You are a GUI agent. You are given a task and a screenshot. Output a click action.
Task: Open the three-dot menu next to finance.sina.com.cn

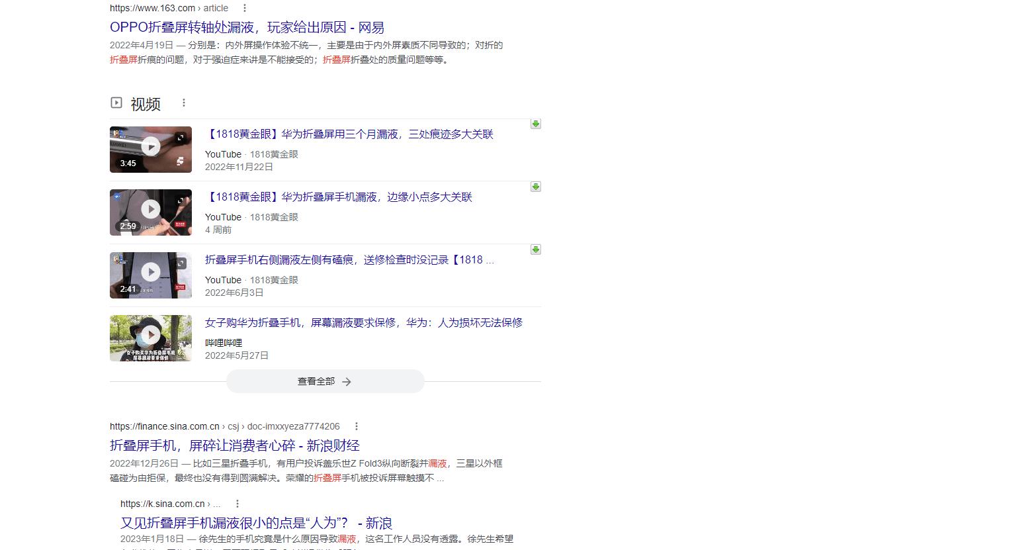357,426
